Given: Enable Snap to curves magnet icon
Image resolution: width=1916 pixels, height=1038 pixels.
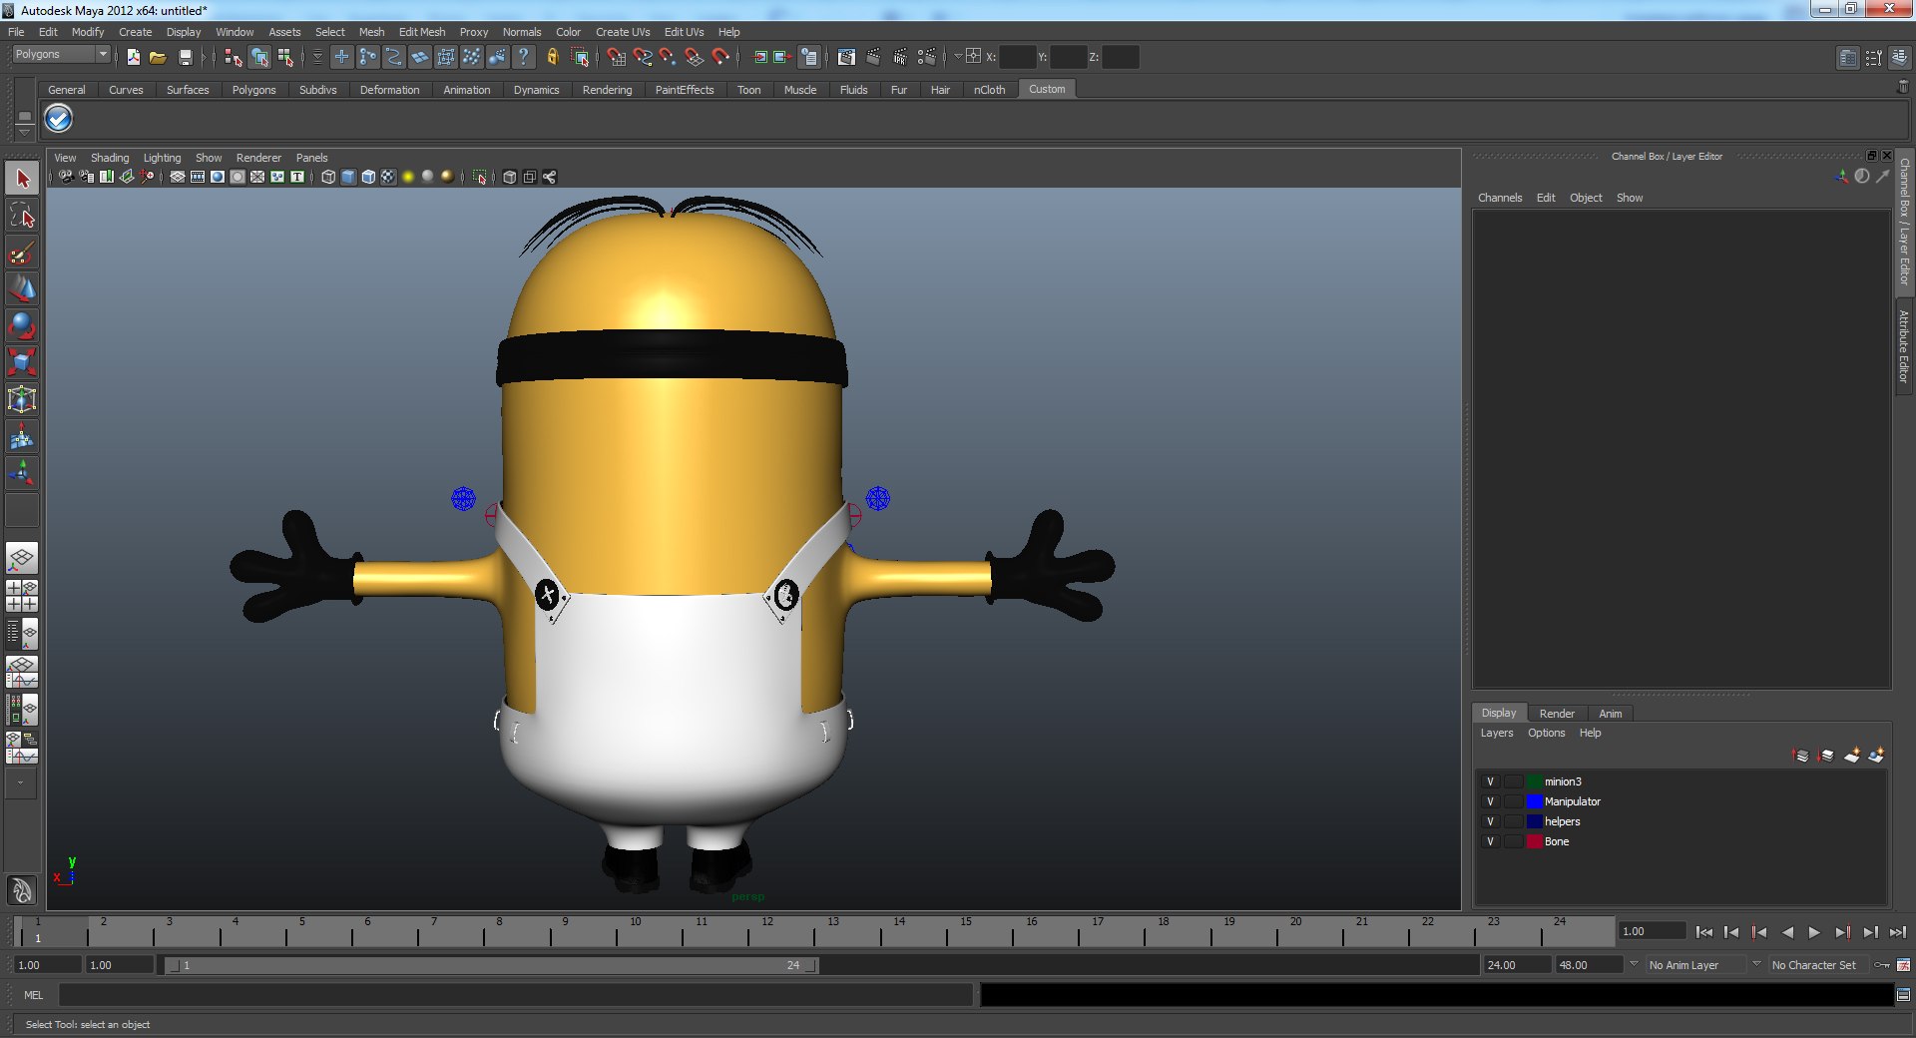Looking at the screenshot, I should [x=642, y=57].
